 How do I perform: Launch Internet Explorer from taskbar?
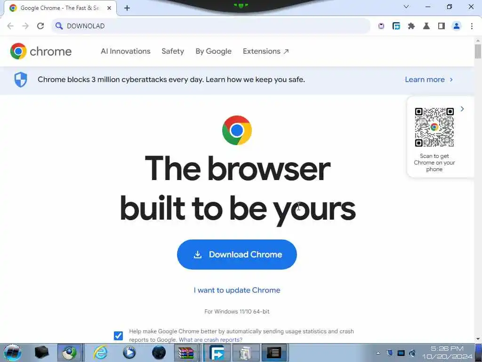[x=101, y=353]
